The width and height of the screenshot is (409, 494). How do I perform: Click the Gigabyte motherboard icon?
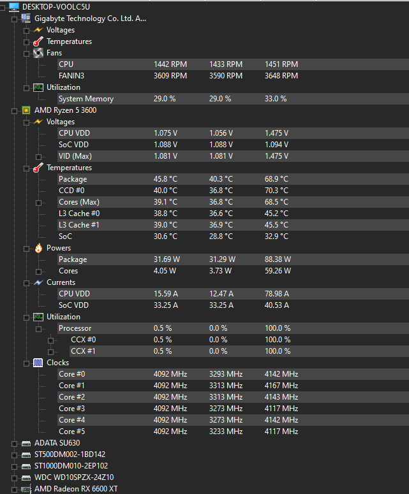26,18
